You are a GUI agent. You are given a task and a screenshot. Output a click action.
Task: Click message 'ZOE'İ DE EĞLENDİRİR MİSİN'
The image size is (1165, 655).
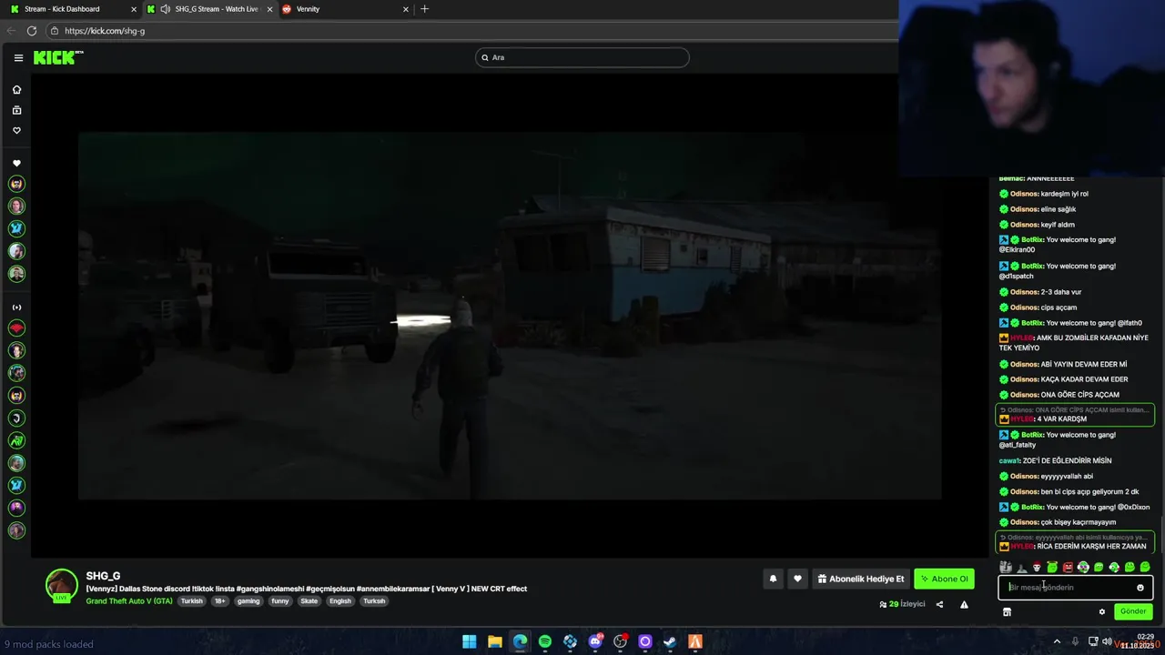pyautogui.click(x=1067, y=461)
